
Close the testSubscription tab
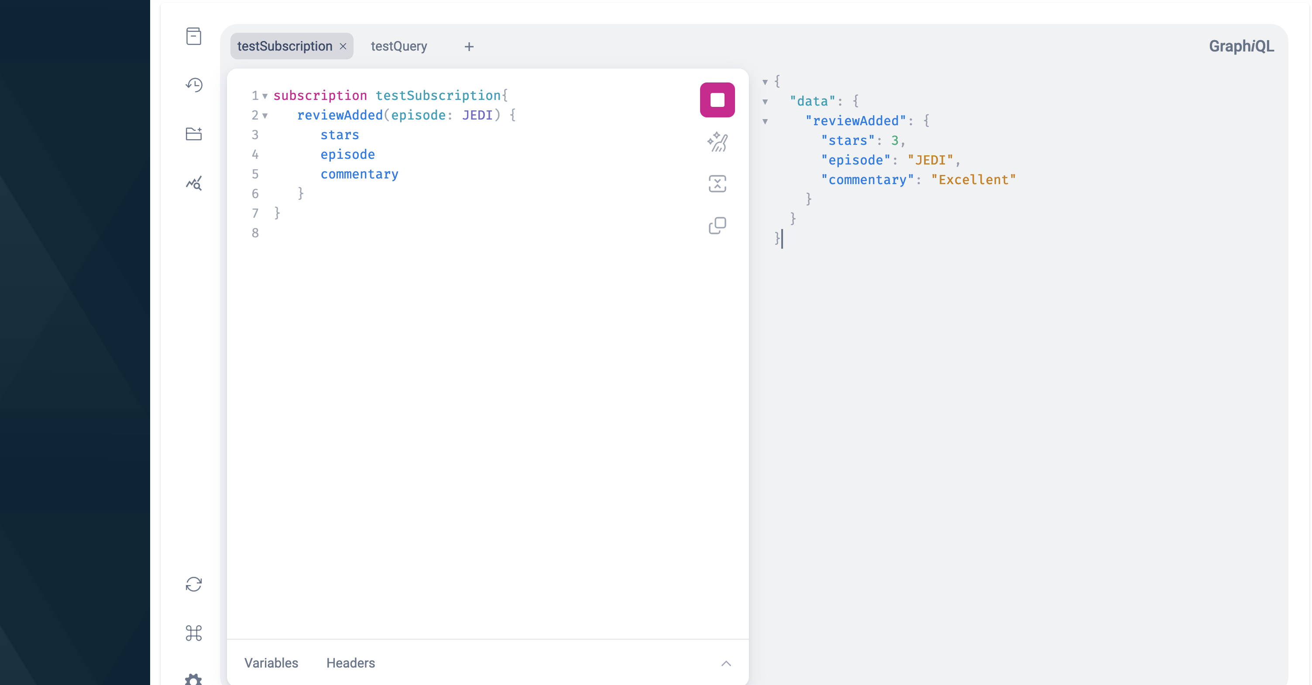[343, 46]
